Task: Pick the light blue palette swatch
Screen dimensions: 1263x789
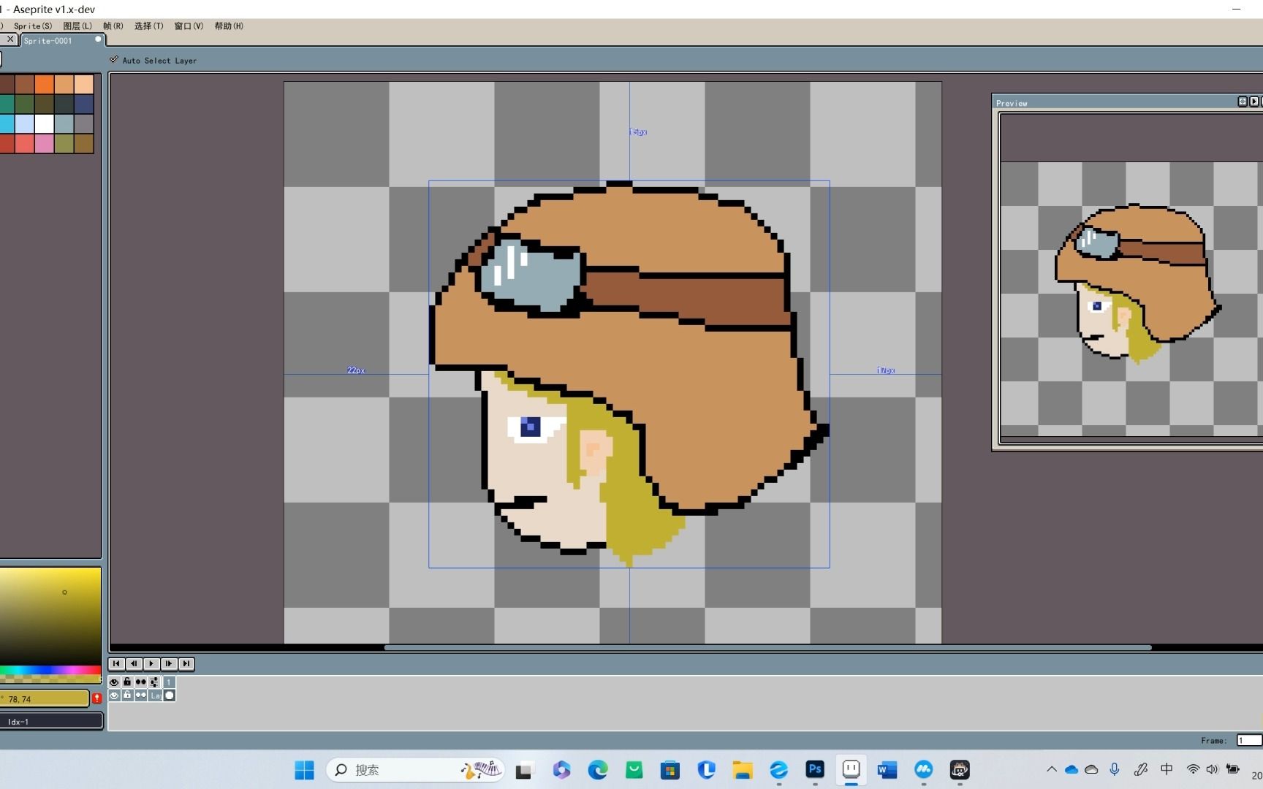Action: click(25, 123)
